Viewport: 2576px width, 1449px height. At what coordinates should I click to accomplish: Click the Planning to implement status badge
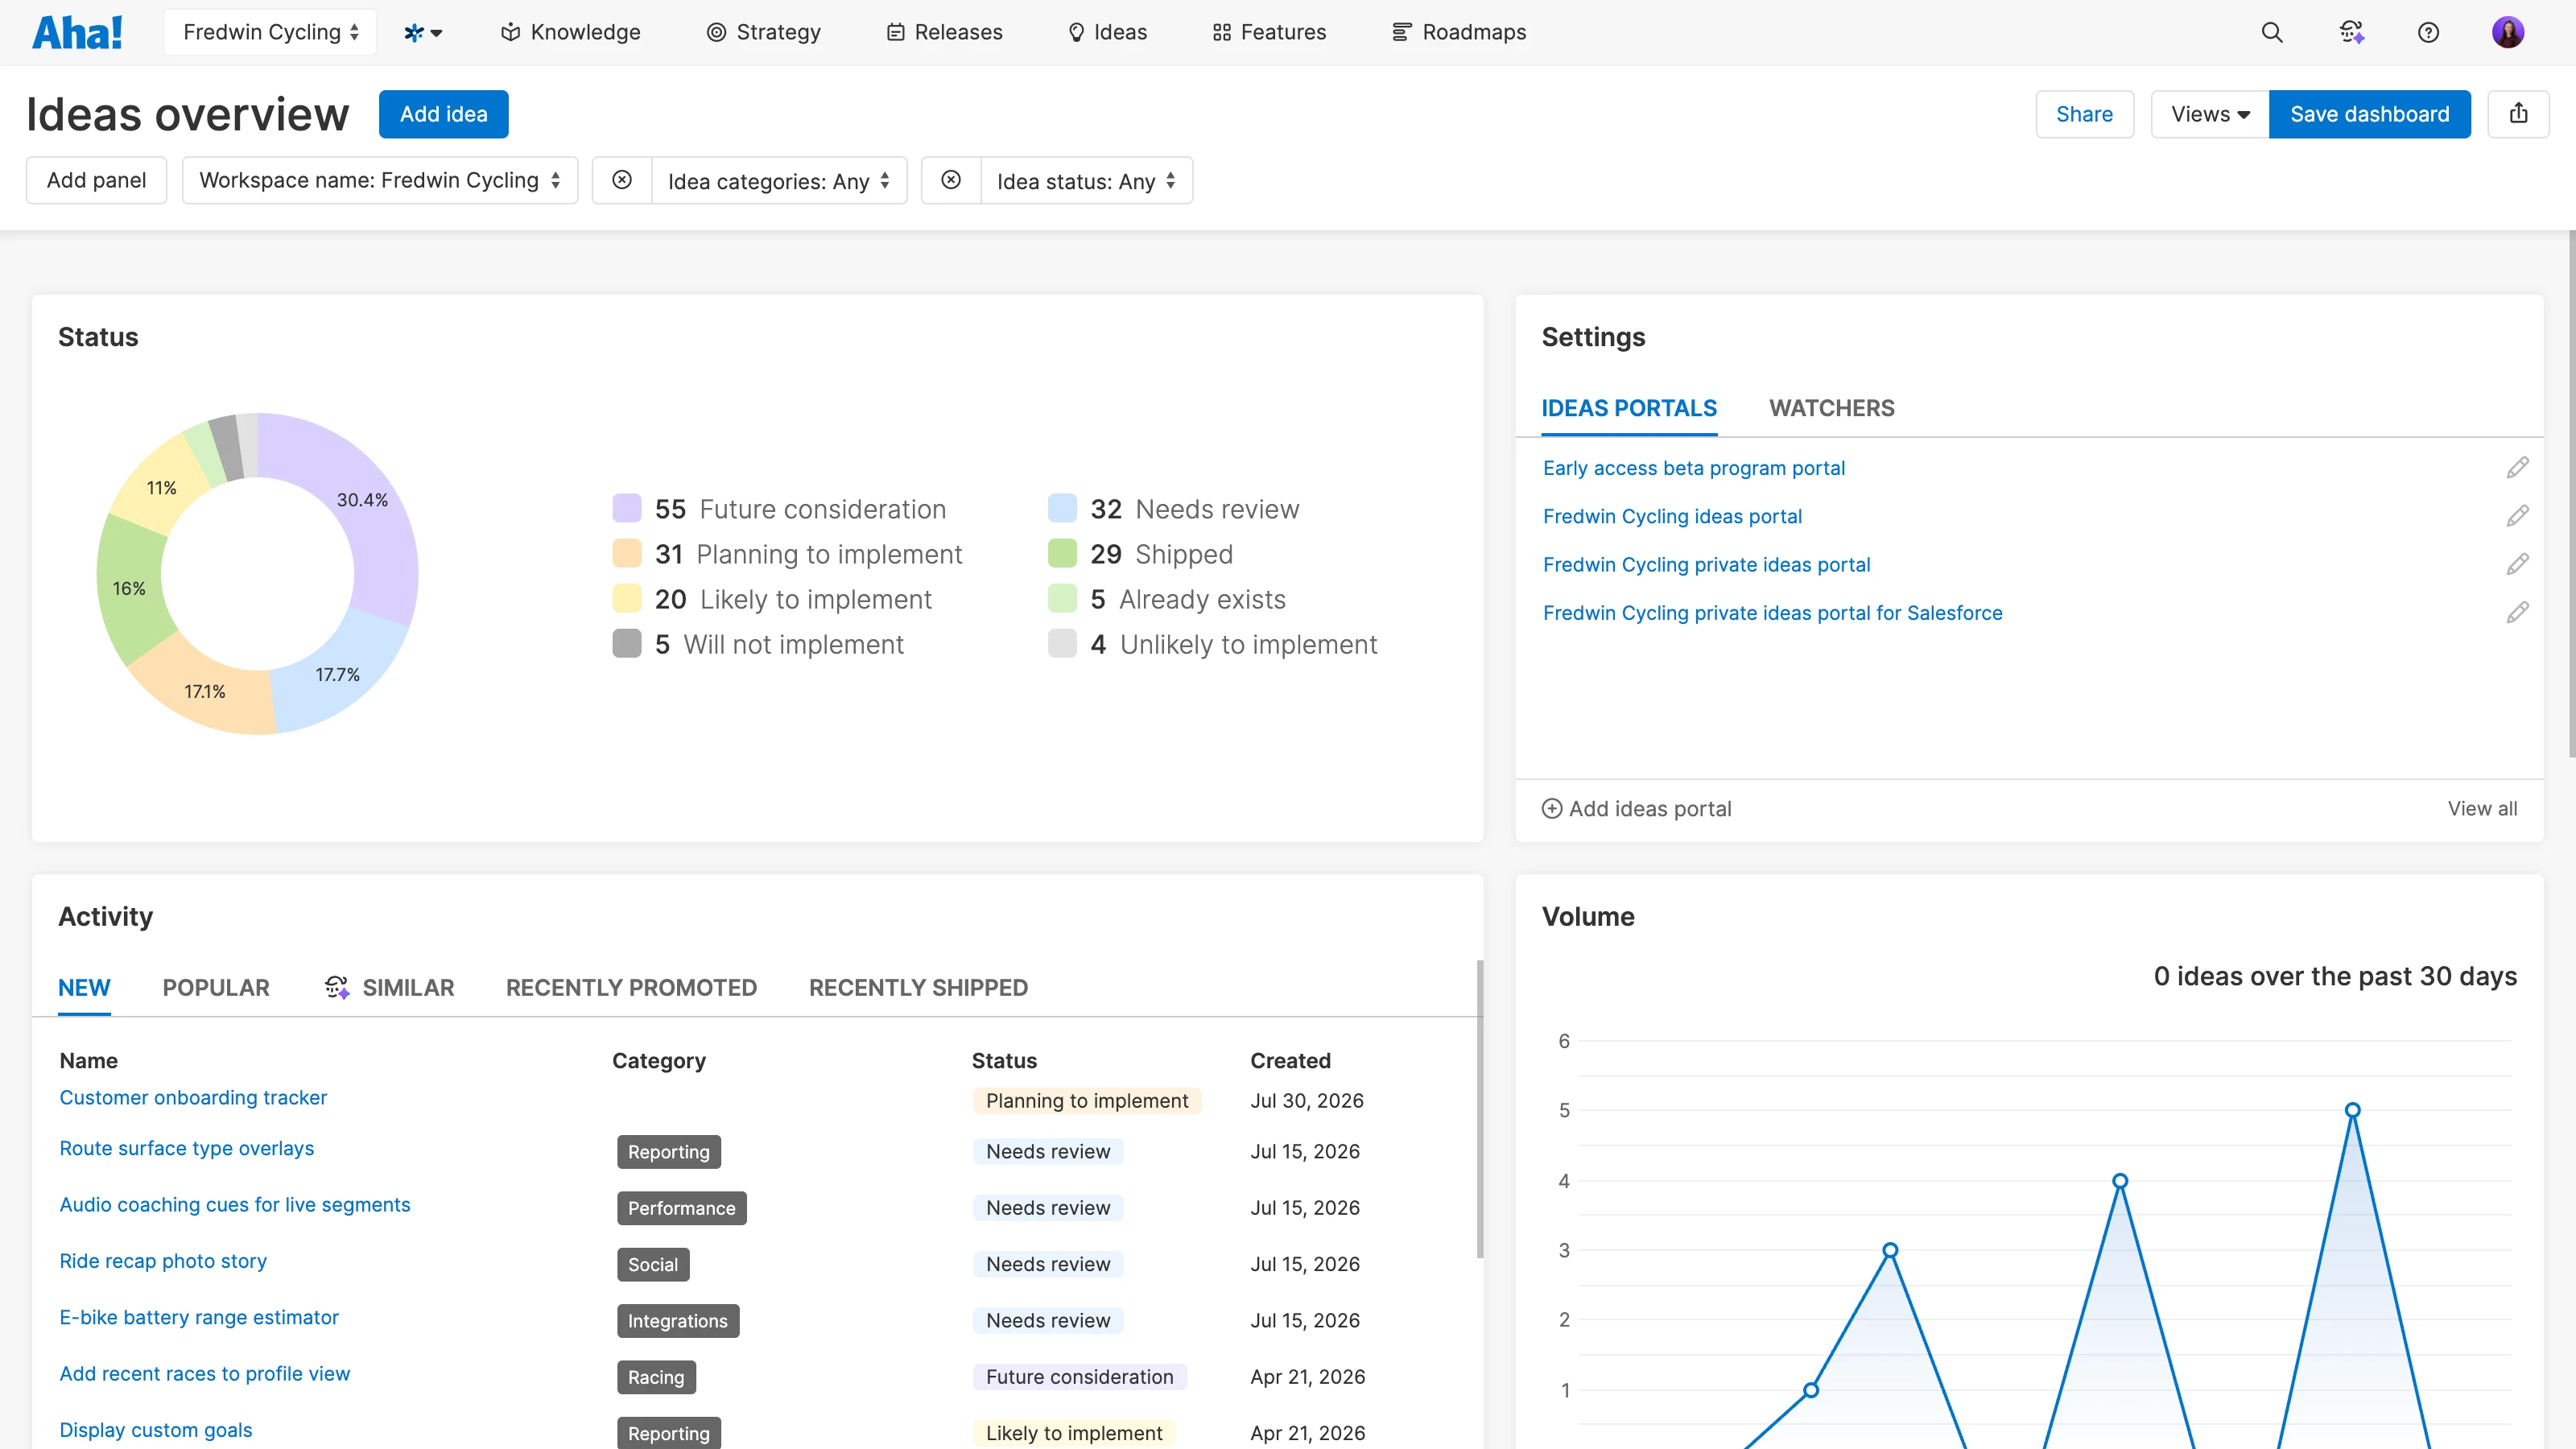(1087, 1100)
